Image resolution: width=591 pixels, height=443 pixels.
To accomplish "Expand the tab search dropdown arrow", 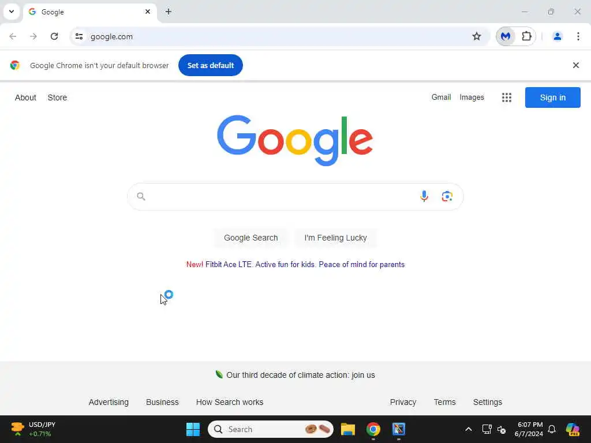I will [12, 12].
